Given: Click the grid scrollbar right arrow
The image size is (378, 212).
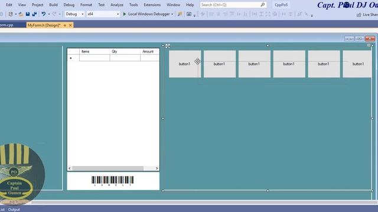Looking at the screenshot, I should tap(157, 168).
